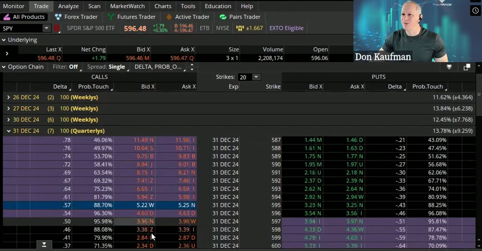Expand the underlying quote row arrow
The image size is (482, 251).
(7, 53)
